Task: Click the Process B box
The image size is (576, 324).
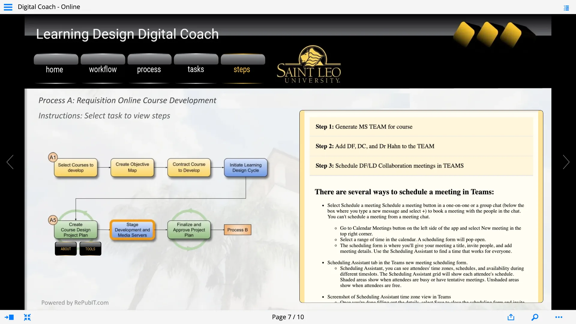Action: point(237,230)
